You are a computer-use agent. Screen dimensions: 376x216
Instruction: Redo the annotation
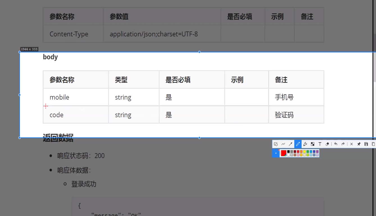[x=343, y=144]
